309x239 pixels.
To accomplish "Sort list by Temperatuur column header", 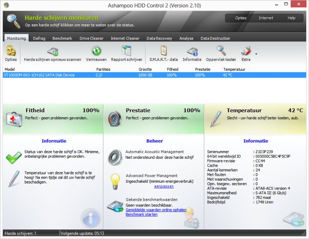I will [234, 70].
